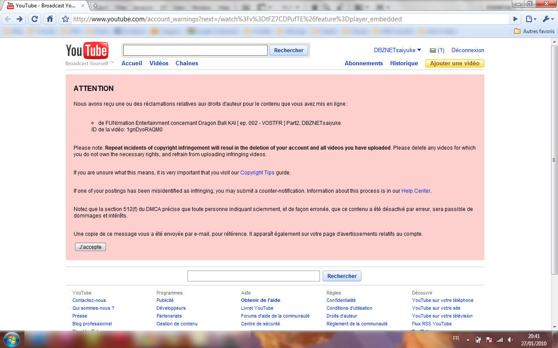The image size is (558, 348).
Task: Open the volume speaker tray icon
Action: tap(510, 339)
